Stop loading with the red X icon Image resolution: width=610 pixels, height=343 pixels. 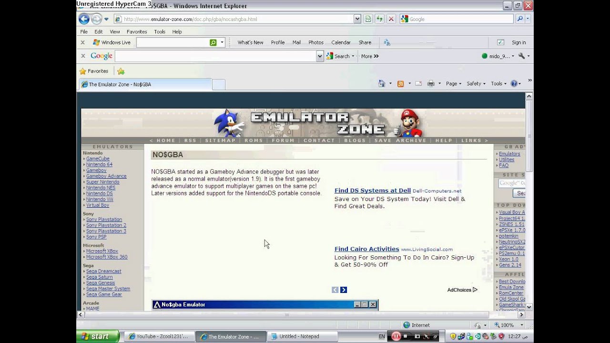coord(391,19)
